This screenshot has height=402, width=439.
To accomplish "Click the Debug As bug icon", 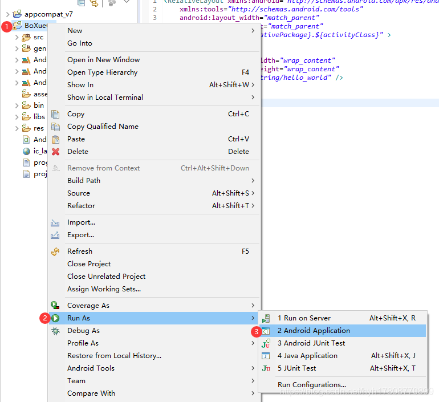I will click(x=55, y=331).
